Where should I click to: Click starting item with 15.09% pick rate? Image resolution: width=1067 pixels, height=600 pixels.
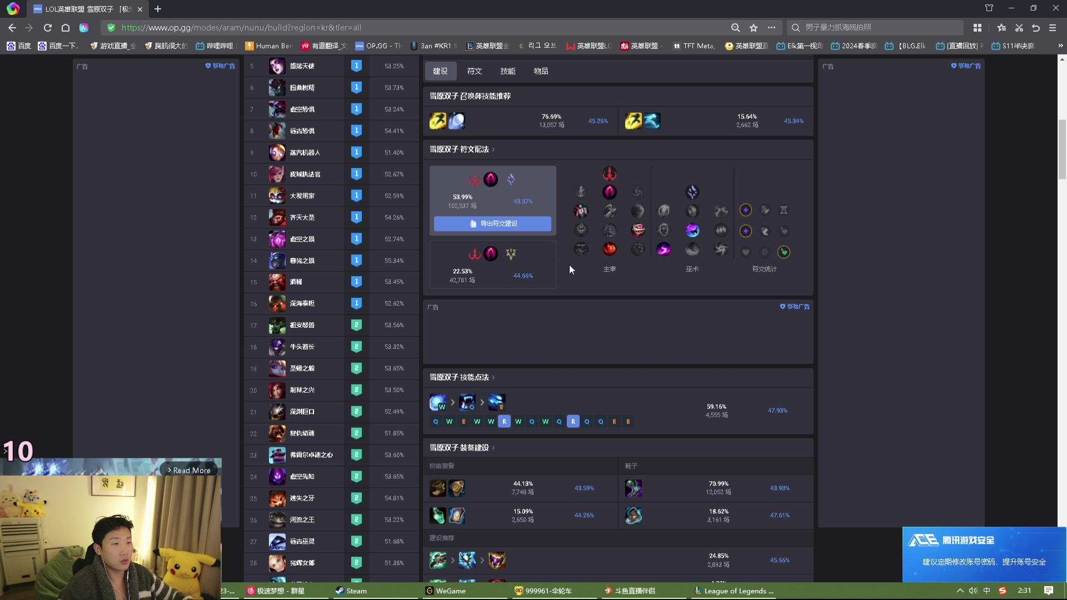(447, 516)
